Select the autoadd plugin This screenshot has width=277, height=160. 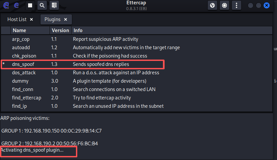(x=21, y=48)
